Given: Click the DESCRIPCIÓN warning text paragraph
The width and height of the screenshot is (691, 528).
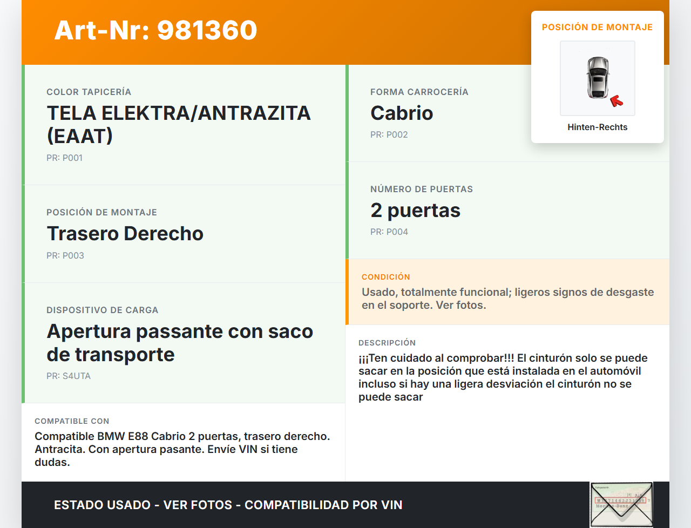Looking at the screenshot, I should click(x=503, y=377).
